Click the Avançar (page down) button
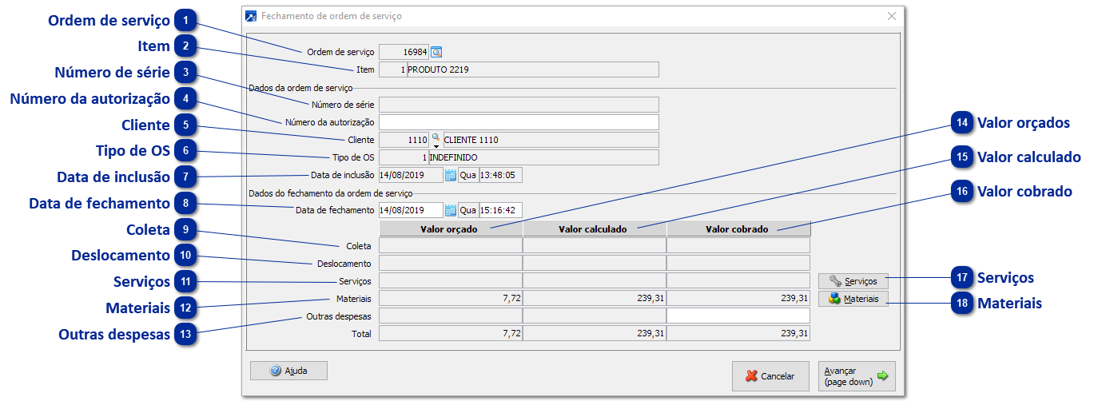The width and height of the screenshot is (1094, 405). pos(857,376)
